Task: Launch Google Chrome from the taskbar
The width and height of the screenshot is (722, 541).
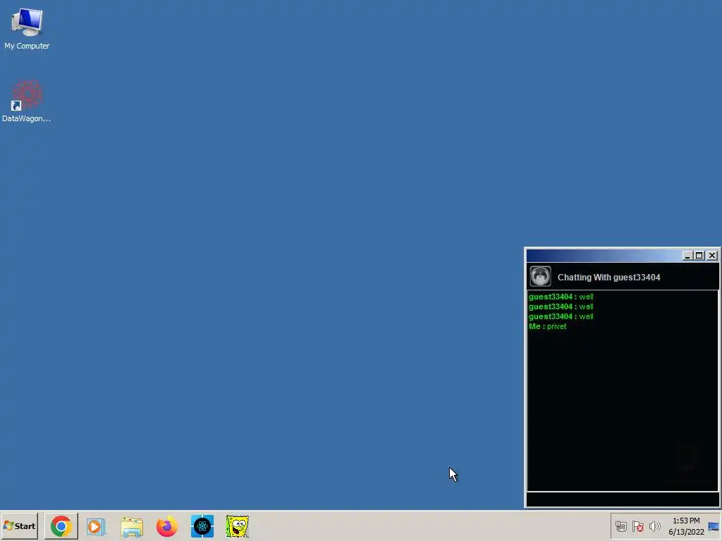Action: 61,526
